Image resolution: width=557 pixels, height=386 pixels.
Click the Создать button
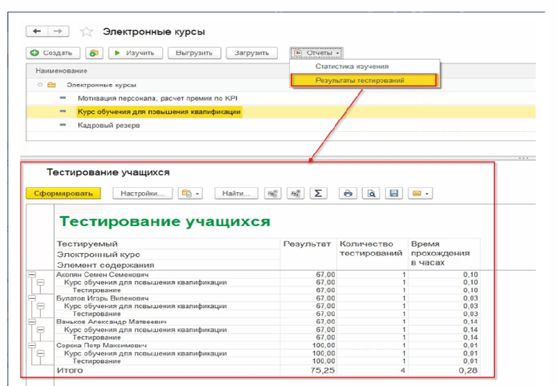point(53,53)
